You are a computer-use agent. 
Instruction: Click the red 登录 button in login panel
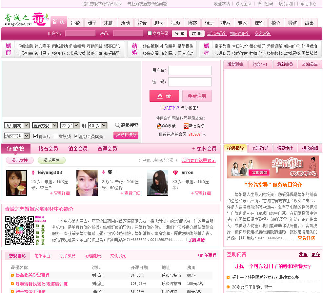[164, 96]
